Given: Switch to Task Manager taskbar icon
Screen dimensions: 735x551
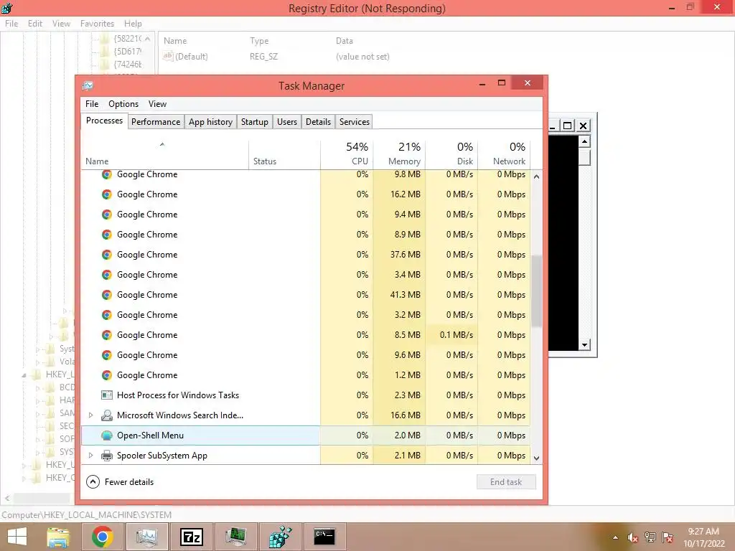Looking at the screenshot, I should tap(146, 537).
